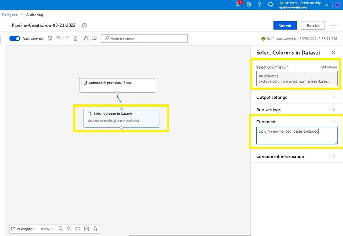The height and width of the screenshot is (236, 343).
Task: Go to Designer breadcrumb link
Action: pos(10,15)
